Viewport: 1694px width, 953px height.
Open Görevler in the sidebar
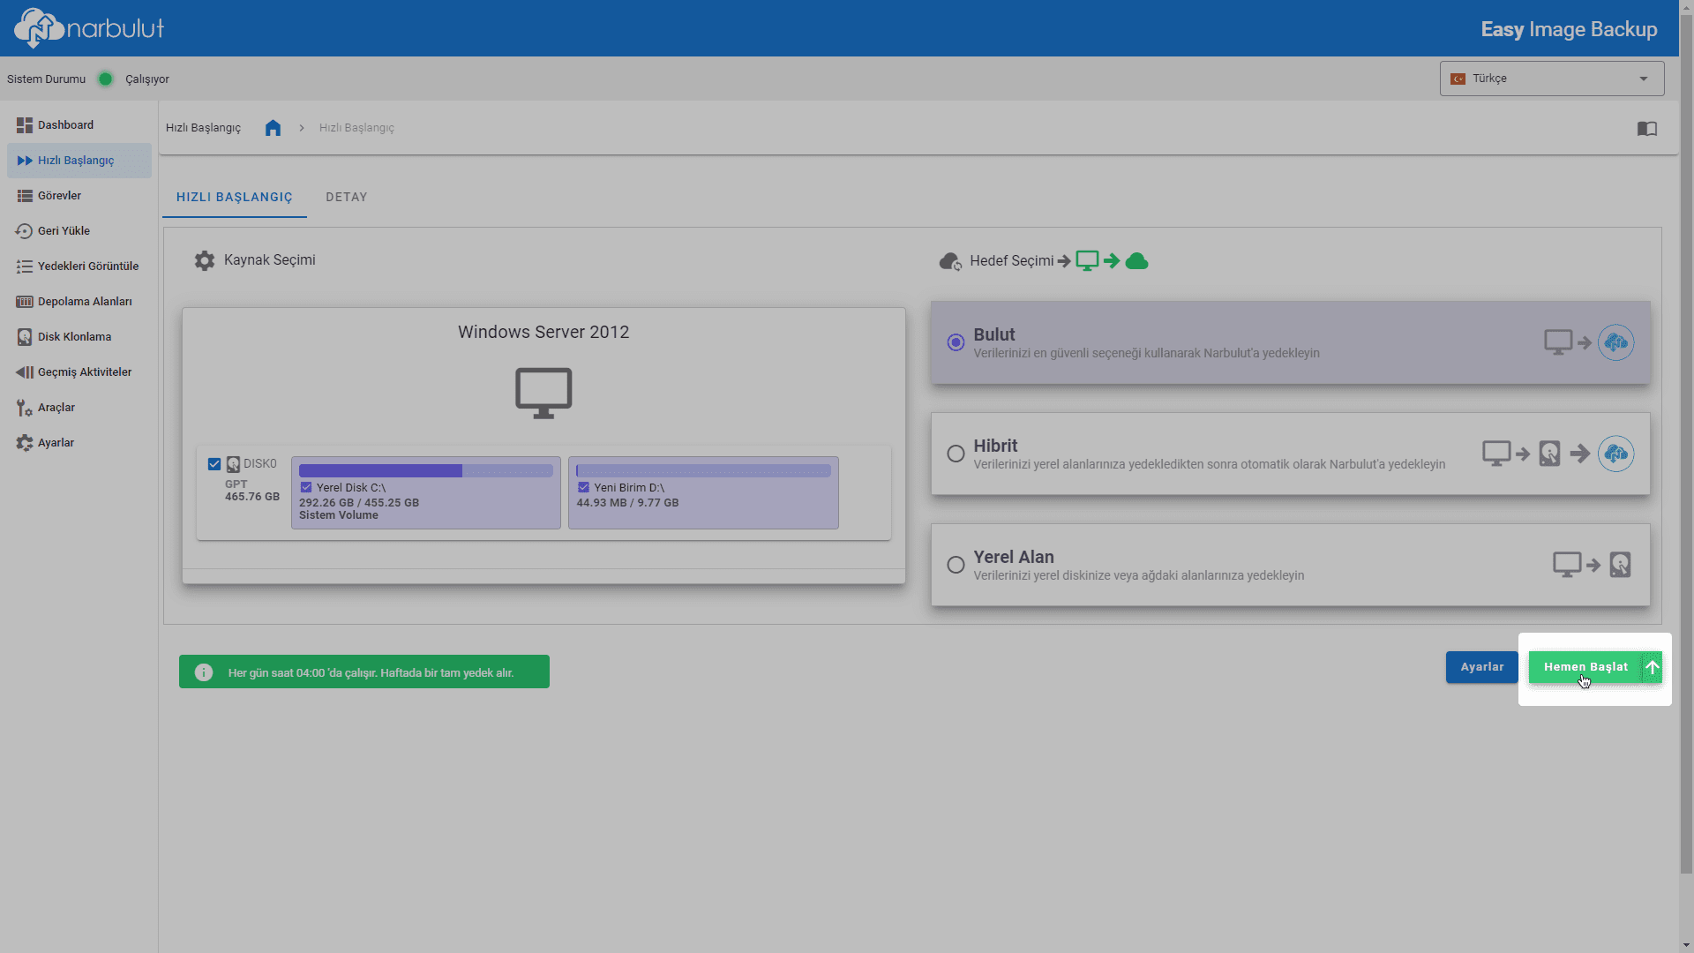[59, 196]
